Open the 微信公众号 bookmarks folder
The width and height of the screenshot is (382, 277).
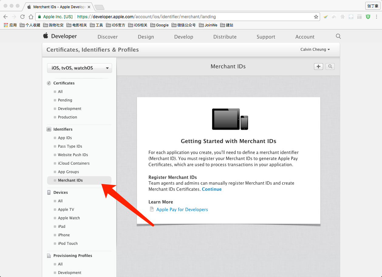(x=184, y=25)
